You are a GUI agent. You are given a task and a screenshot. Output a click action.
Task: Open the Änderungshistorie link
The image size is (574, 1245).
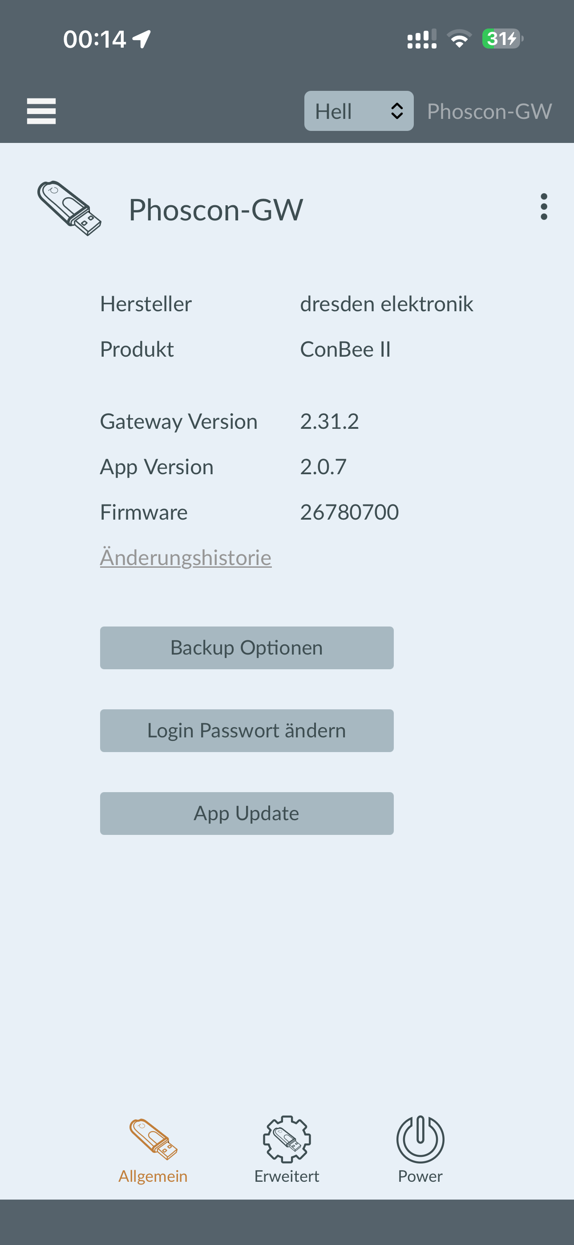(x=186, y=558)
